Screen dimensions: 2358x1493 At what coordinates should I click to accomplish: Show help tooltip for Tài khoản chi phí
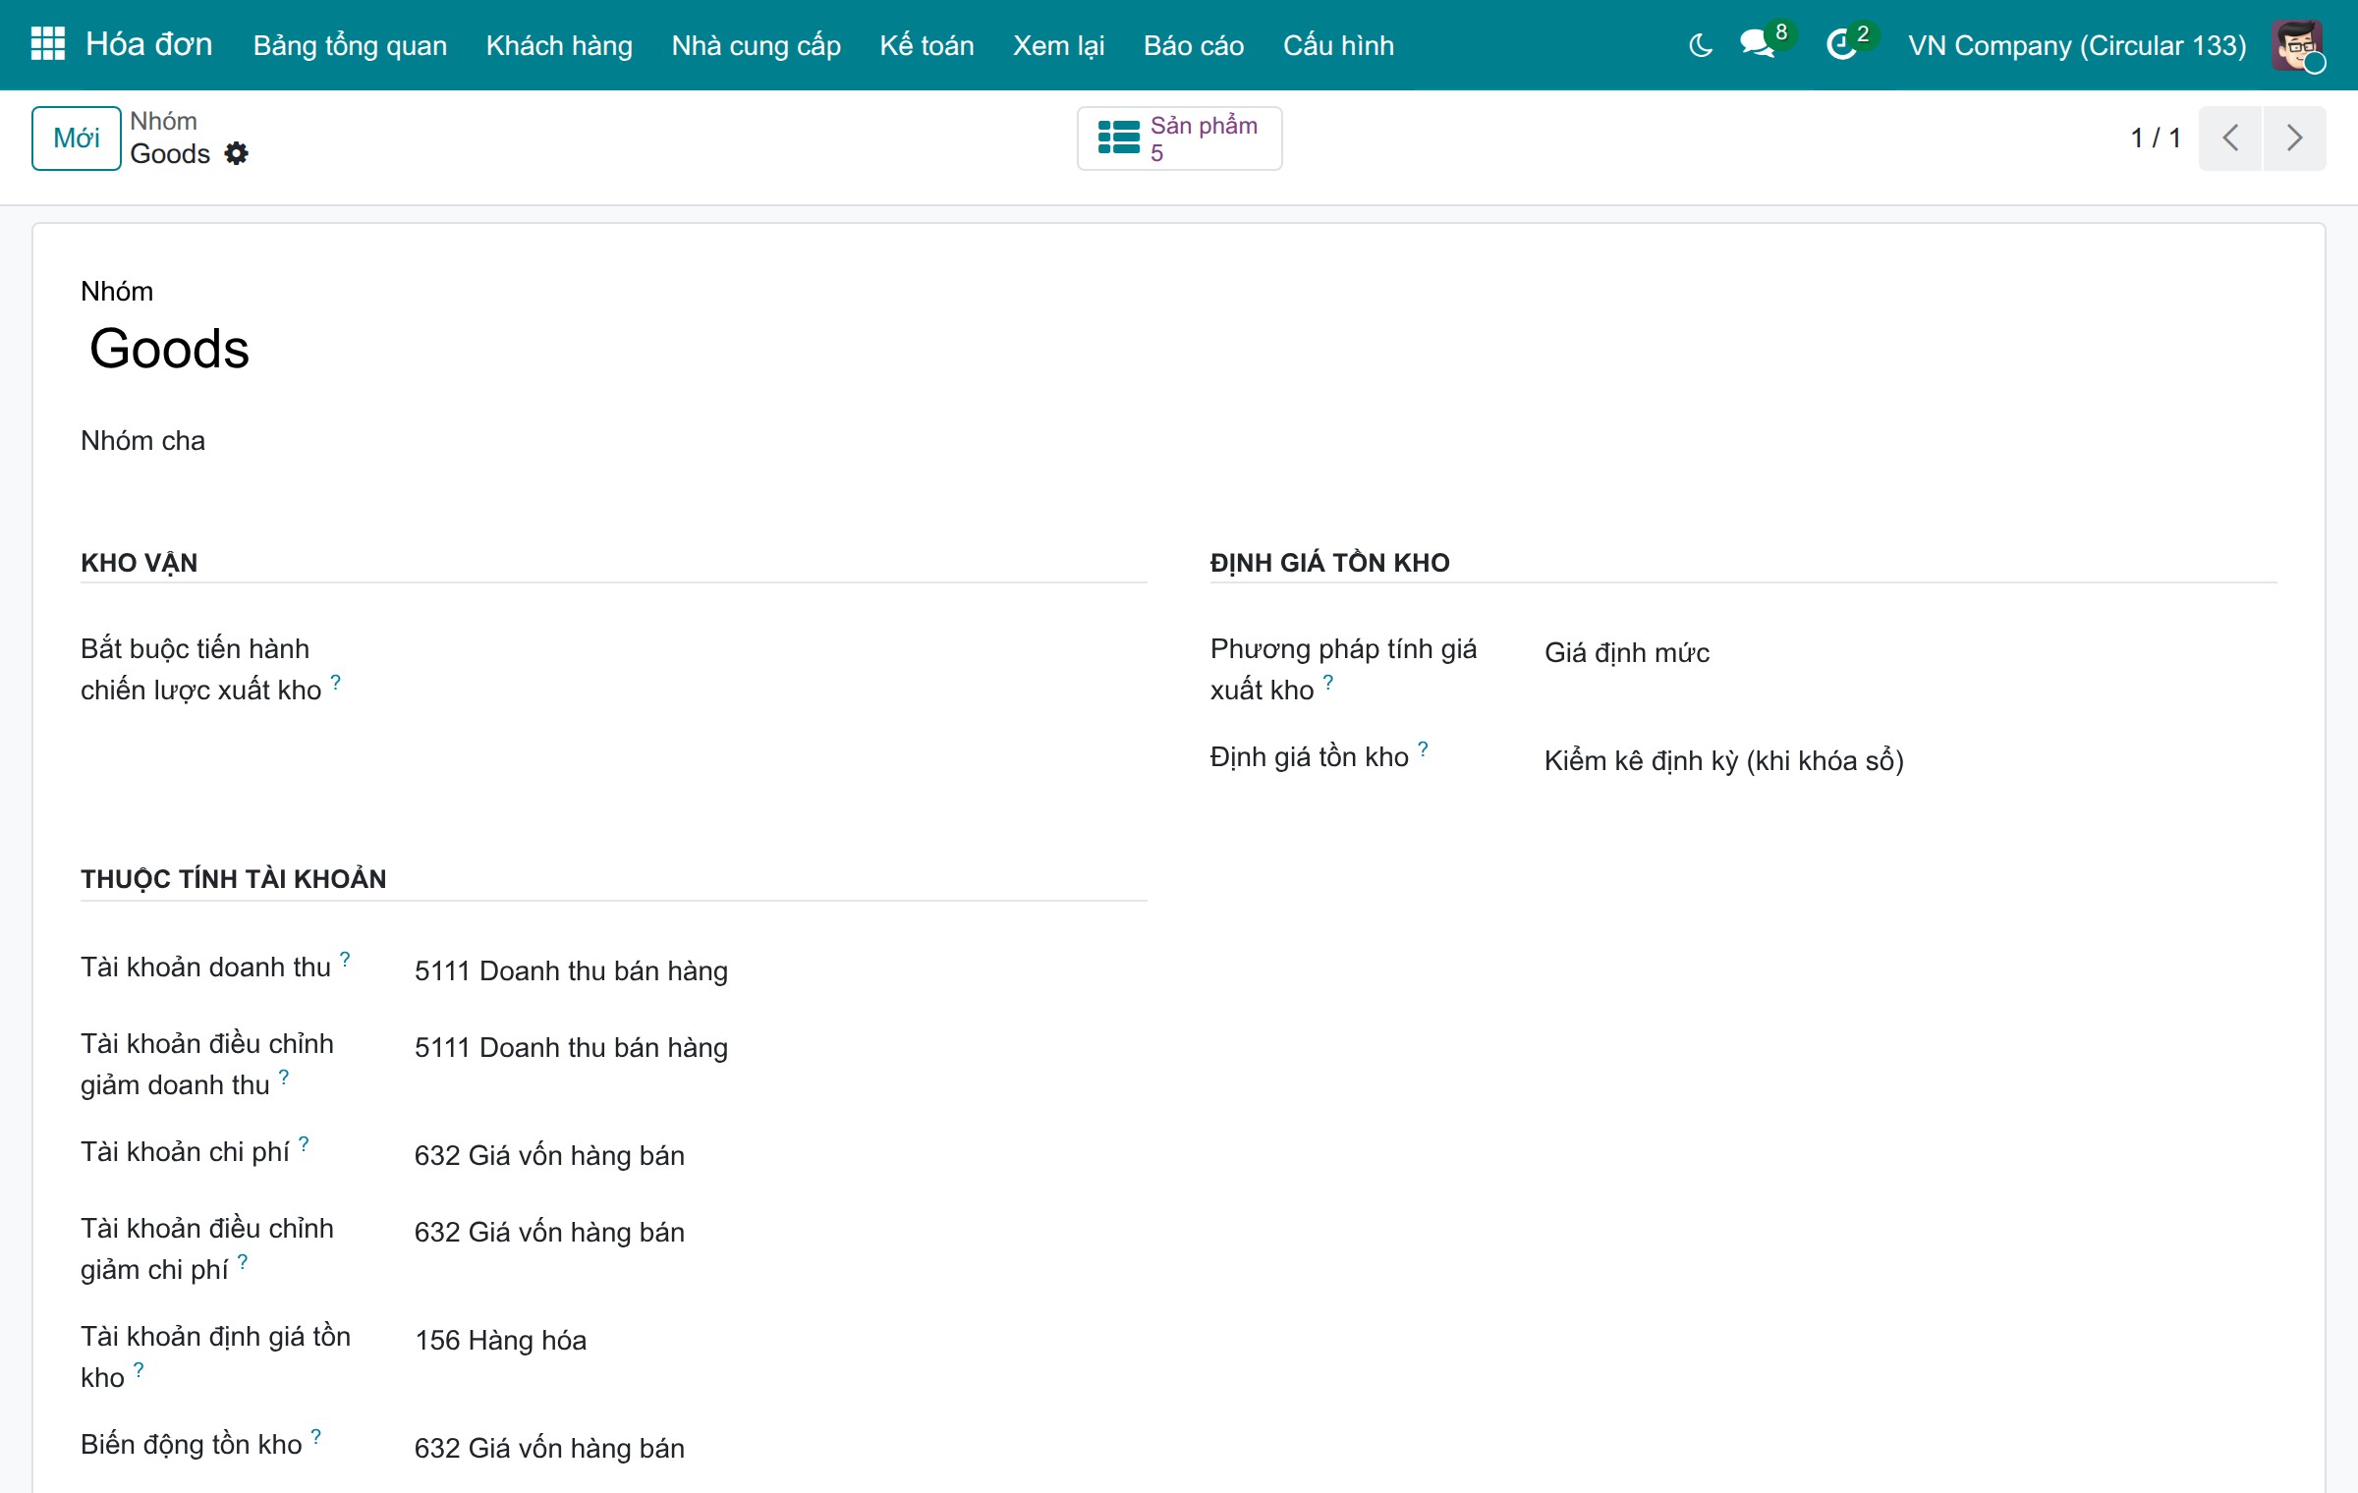304,1143
